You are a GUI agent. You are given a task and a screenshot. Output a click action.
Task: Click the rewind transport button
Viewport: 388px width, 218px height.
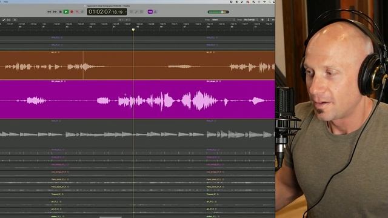(49, 12)
